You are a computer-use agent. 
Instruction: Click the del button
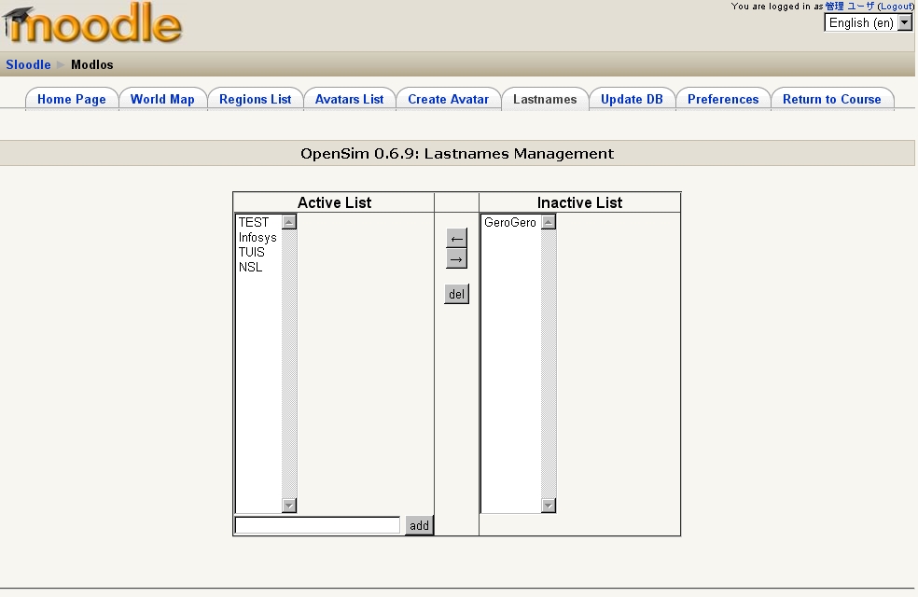click(x=456, y=295)
